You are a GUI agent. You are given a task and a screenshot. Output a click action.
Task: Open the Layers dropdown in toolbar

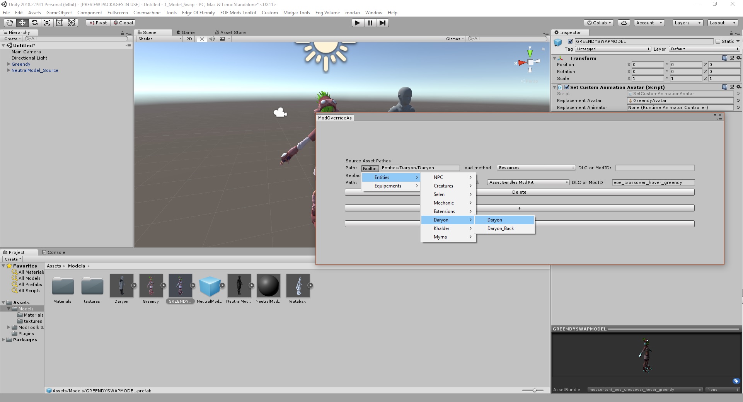click(687, 23)
